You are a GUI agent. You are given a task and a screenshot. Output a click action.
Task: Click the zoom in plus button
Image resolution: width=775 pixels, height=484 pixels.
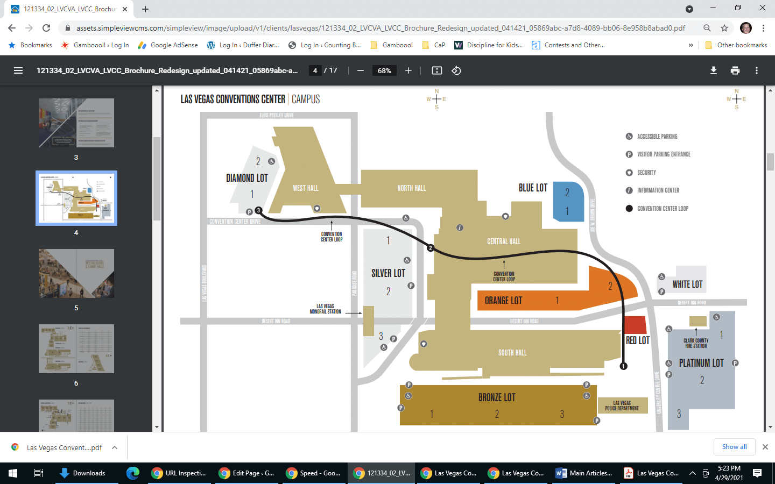pyautogui.click(x=408, y=70)
